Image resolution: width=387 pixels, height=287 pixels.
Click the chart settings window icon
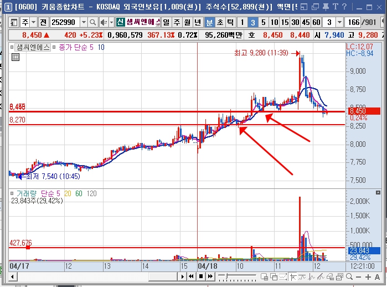click(x=339, y=277)
